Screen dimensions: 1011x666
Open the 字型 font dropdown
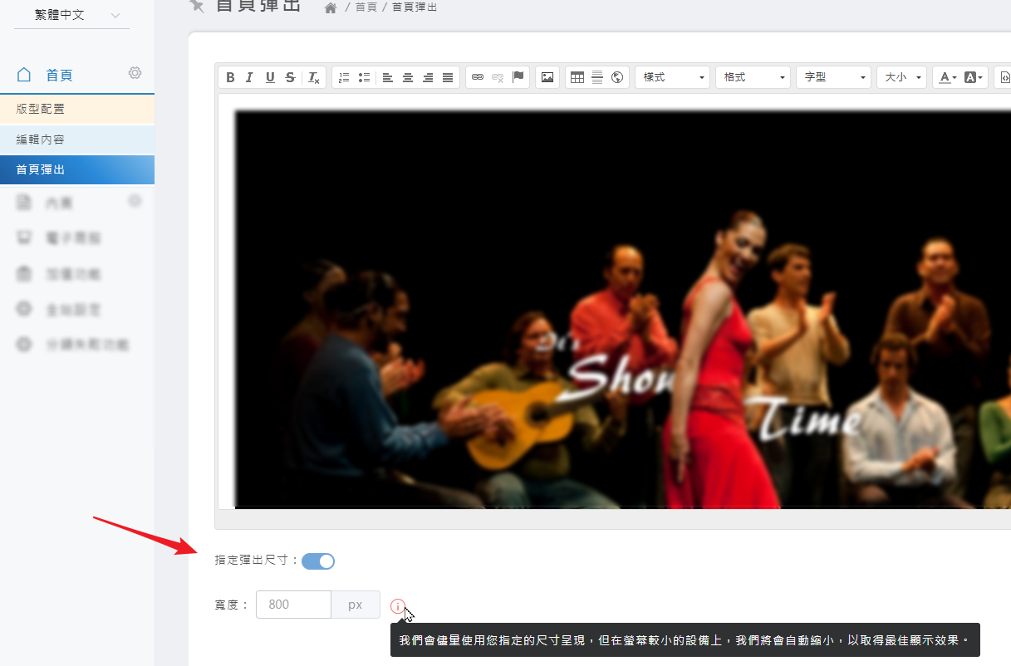[x=833, y=77]
